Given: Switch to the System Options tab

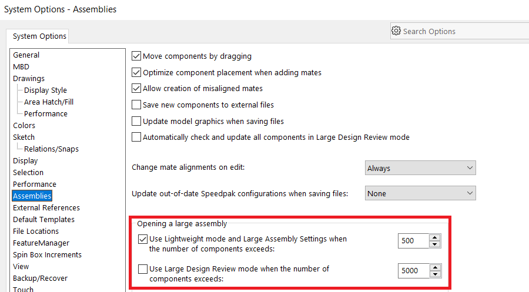Looking at the screenshot, I should (x=40, y=36).
